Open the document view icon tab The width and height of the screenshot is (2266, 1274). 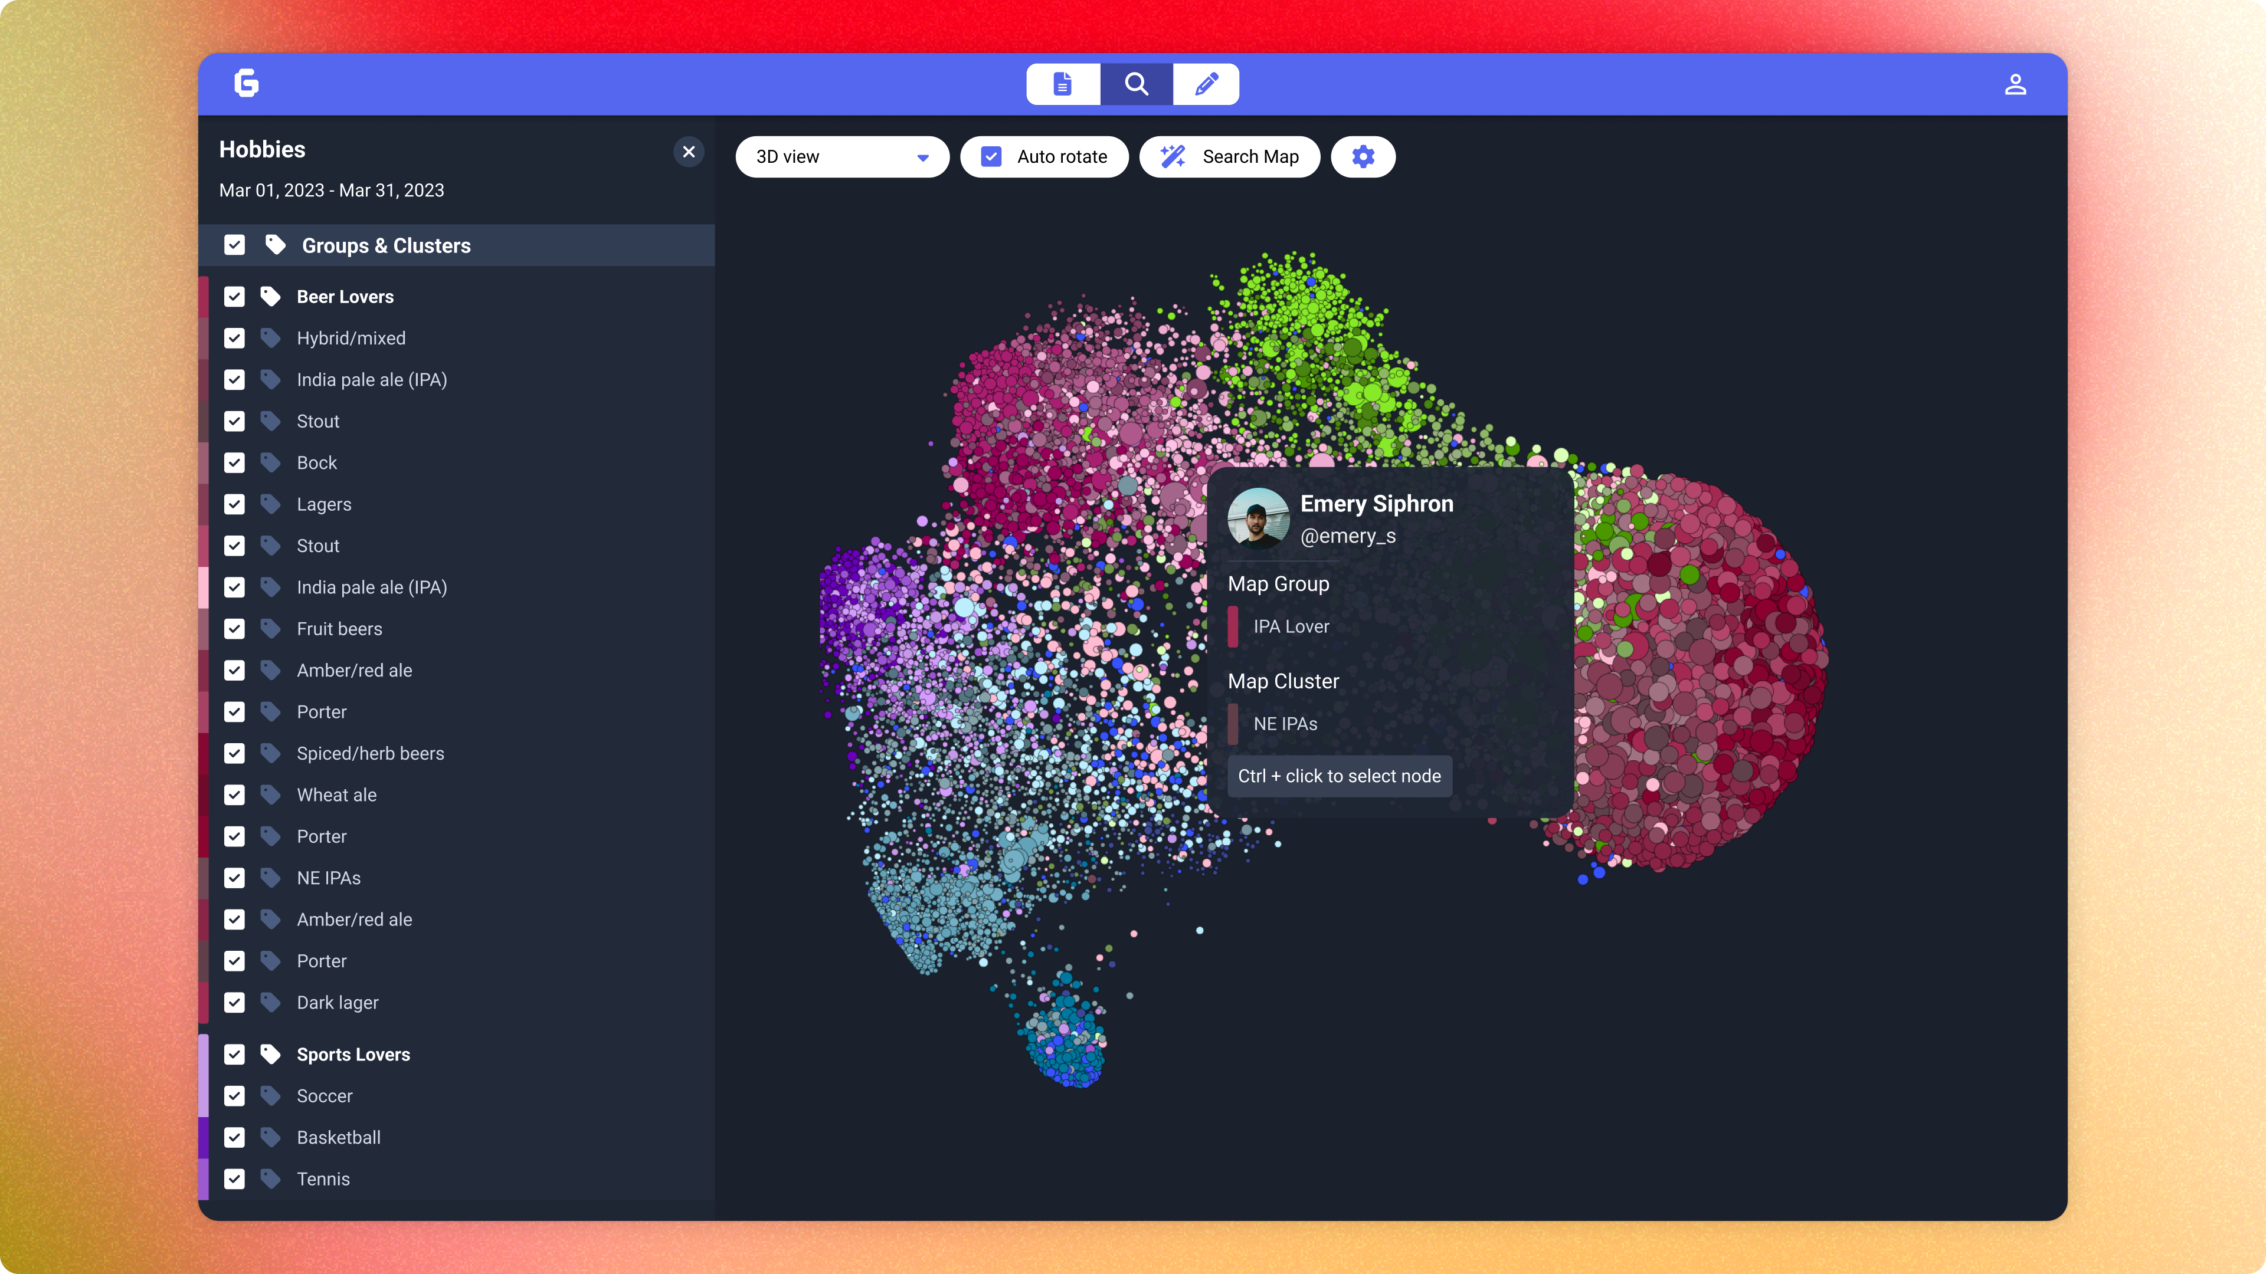point(1063,84)
